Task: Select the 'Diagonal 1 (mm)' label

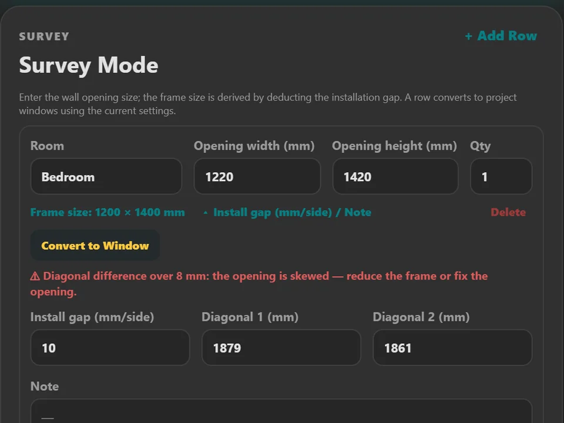Action: pos(250,317)
